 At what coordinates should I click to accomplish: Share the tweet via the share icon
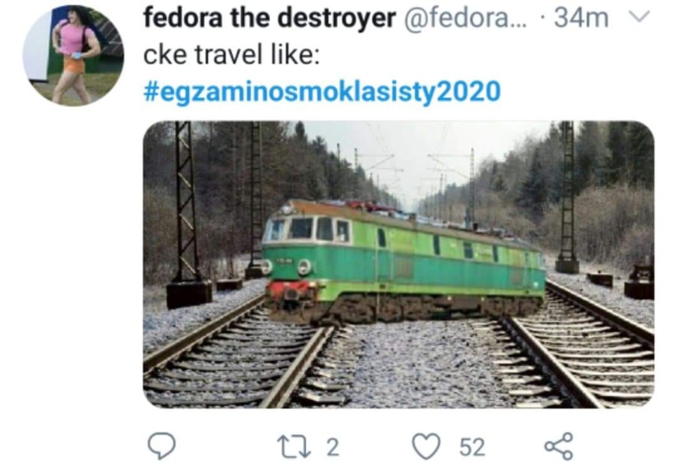[x=559, y=446]
